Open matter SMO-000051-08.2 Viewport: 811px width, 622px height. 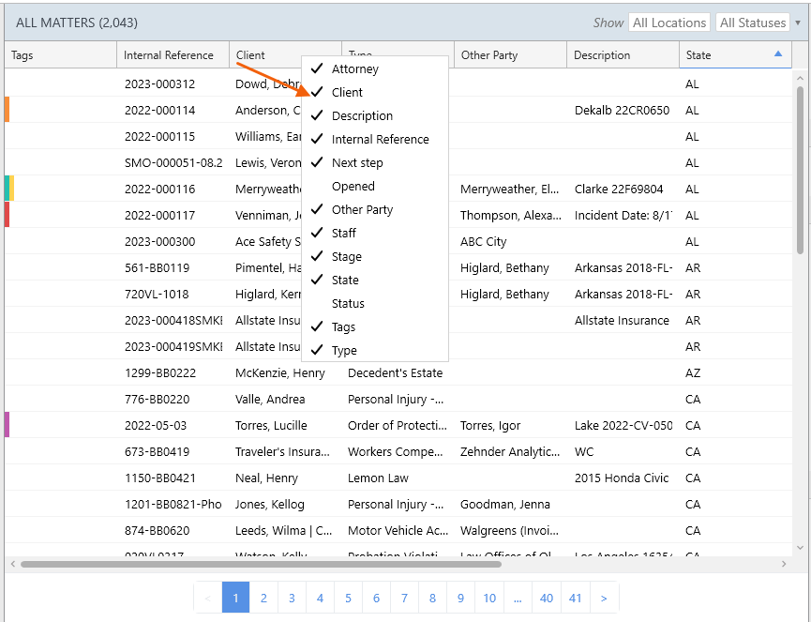point(173,162)
